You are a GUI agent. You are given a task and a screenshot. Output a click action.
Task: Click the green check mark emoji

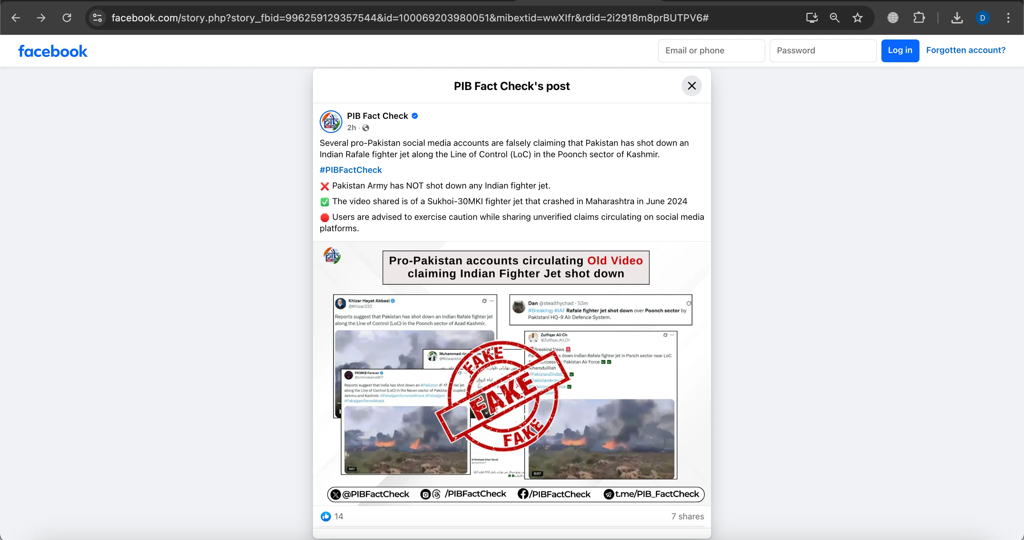pyautogui.click(x=324, y=202)
